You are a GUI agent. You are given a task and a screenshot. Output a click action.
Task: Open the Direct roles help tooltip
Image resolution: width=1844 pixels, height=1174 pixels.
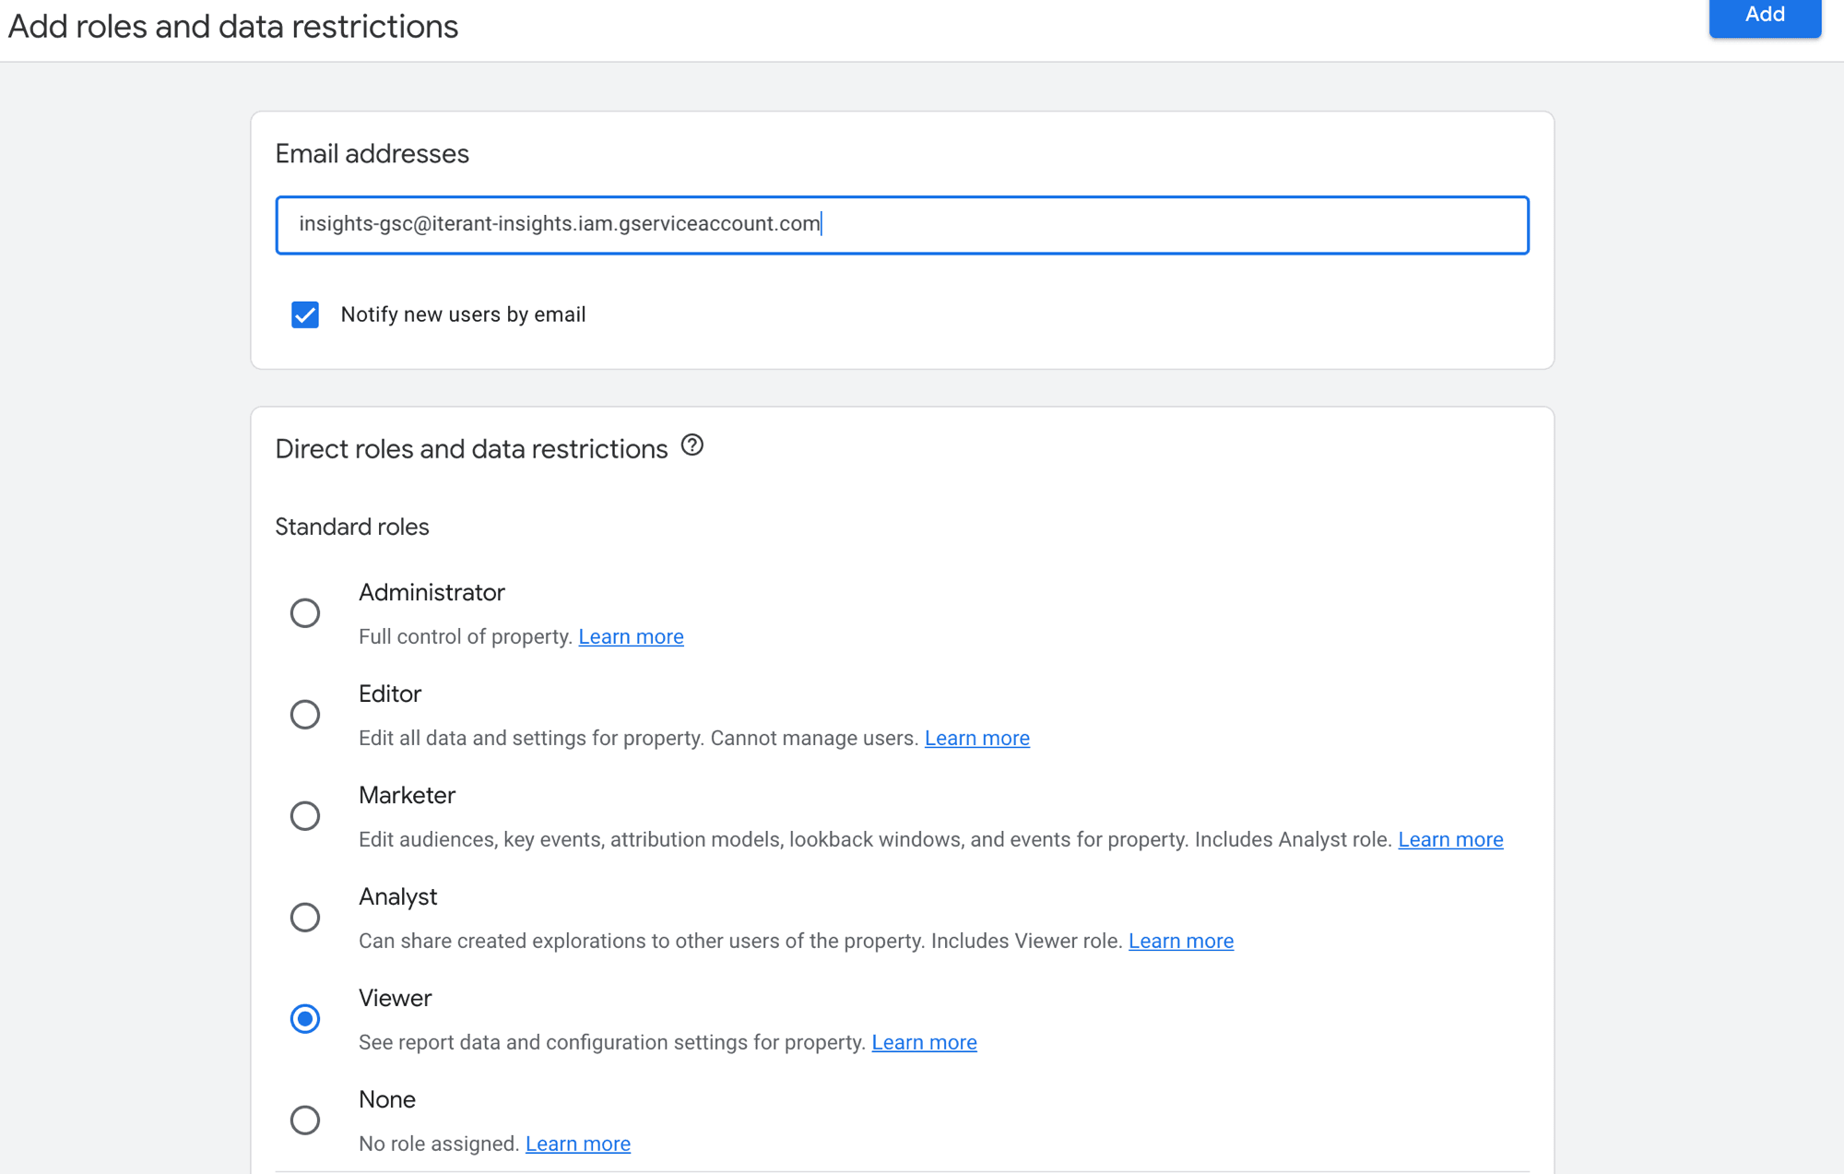pyautogui.click(x=692, y=446)
